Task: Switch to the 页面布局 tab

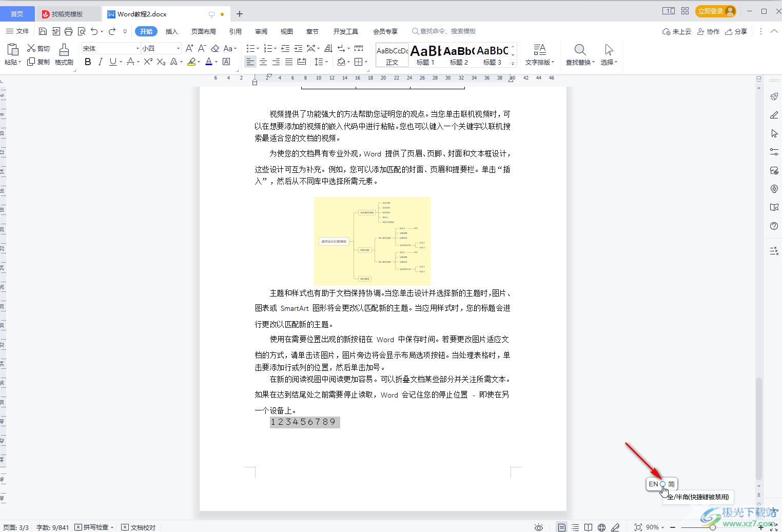Action: point(204,31)
